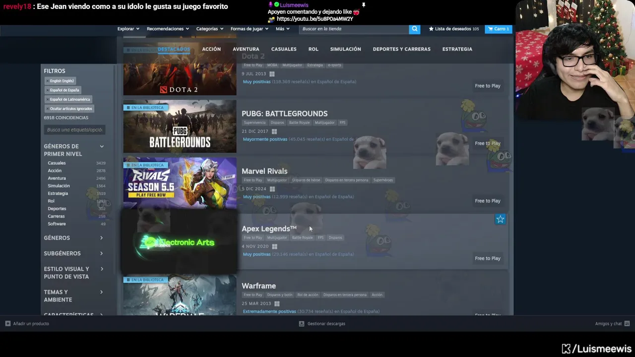Viewport: 635px width, 357px height.
Task: Open the Recomendaciones dropdown menu
Action: (168, 29)
